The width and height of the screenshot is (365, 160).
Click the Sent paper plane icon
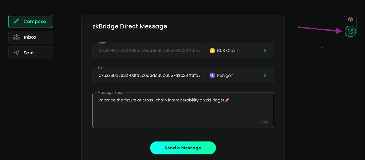pyautogui.click(x=16, y=53)
